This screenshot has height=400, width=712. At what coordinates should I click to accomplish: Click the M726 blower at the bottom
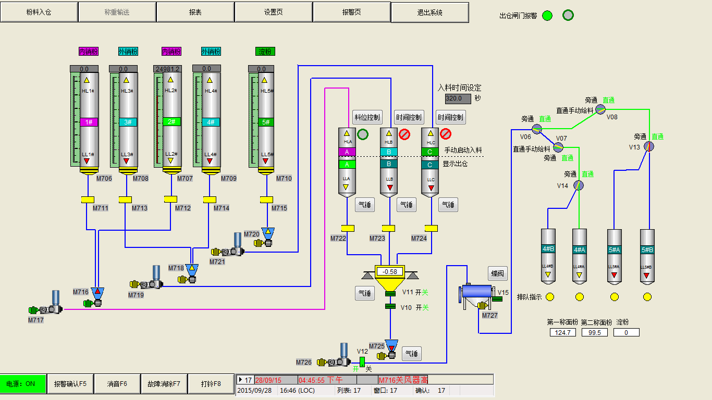(336, 359)
